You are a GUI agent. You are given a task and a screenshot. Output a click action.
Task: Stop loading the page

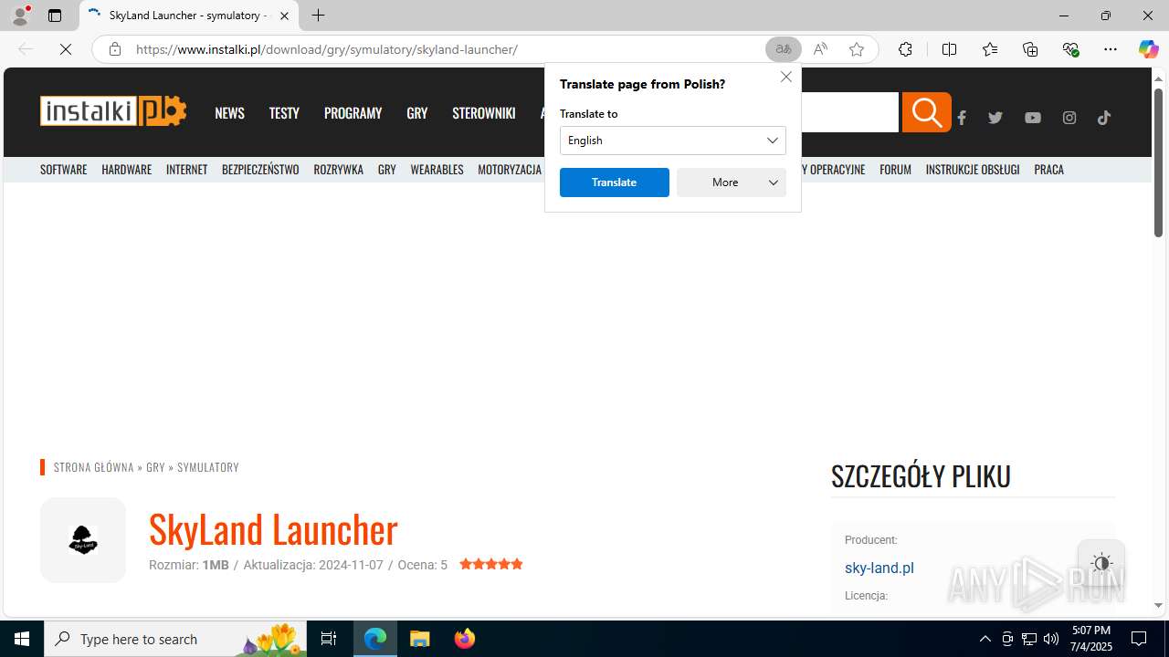(66, 49)
